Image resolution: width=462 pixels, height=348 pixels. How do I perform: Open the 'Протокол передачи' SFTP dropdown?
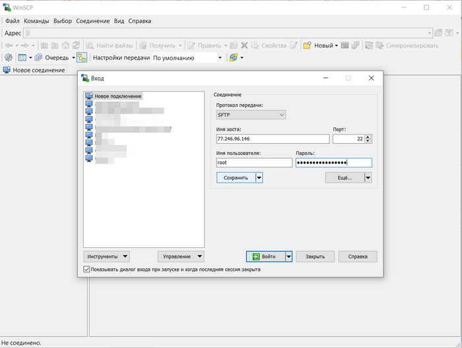pos(251,115)
